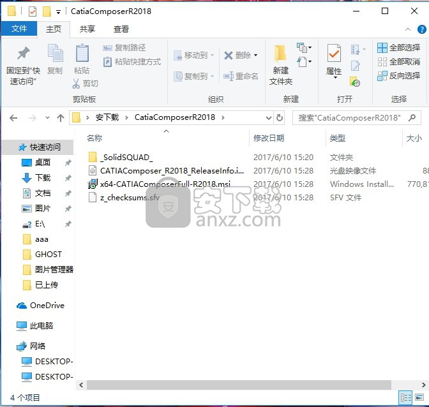Click the Cut scissors icon

pos(76,84)
